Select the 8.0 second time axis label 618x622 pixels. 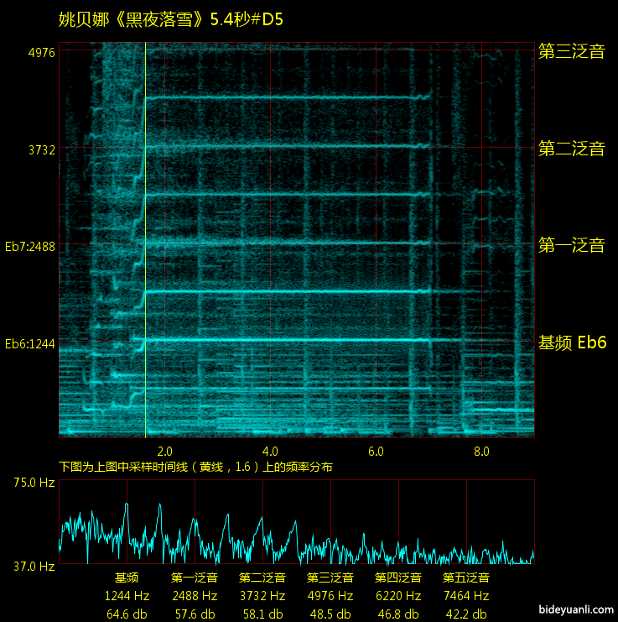(x=481, y=451)
